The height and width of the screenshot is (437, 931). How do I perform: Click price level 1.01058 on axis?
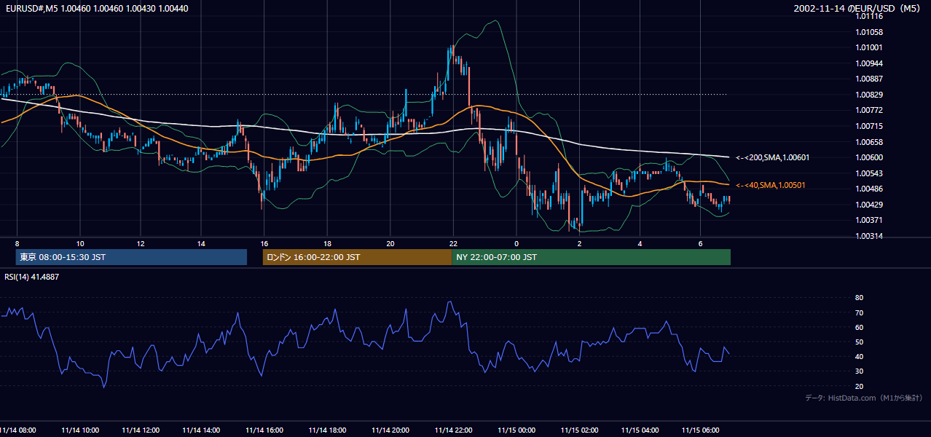[x=870, y=32]
